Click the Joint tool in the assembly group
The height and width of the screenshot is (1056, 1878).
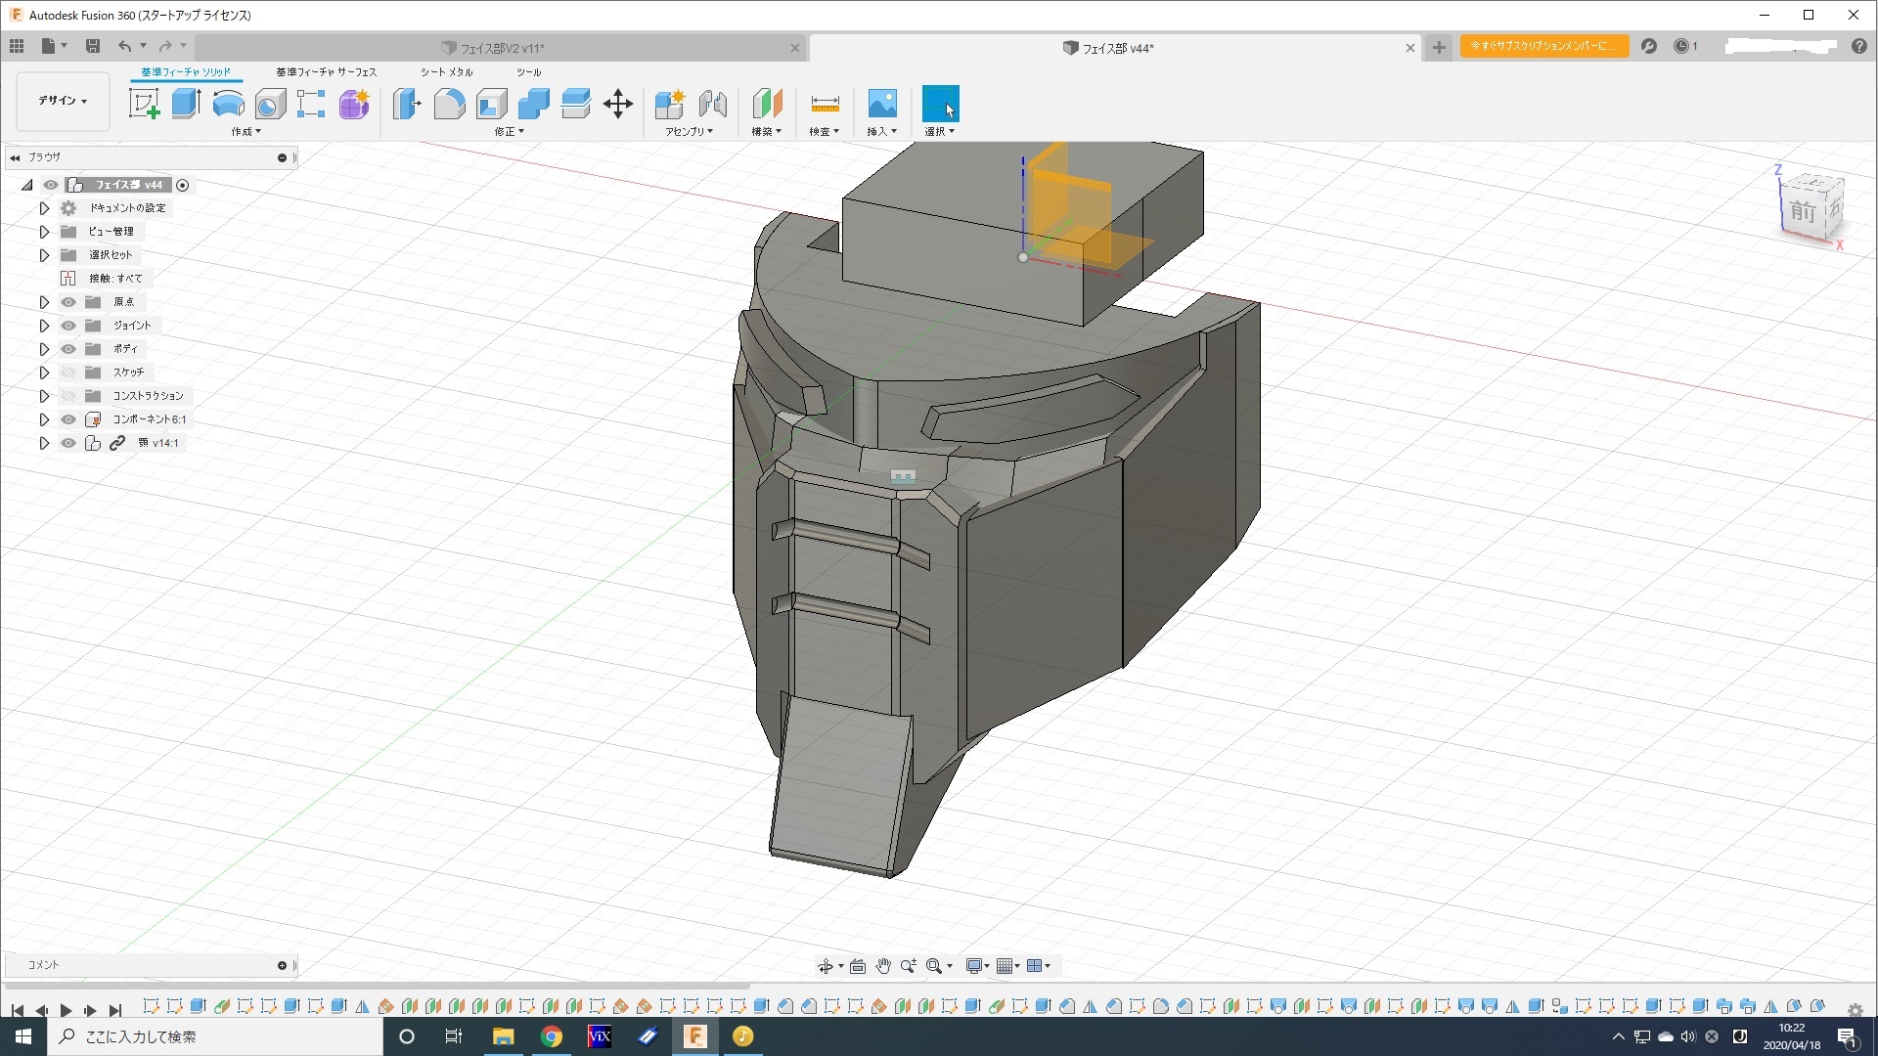point(713,104)
